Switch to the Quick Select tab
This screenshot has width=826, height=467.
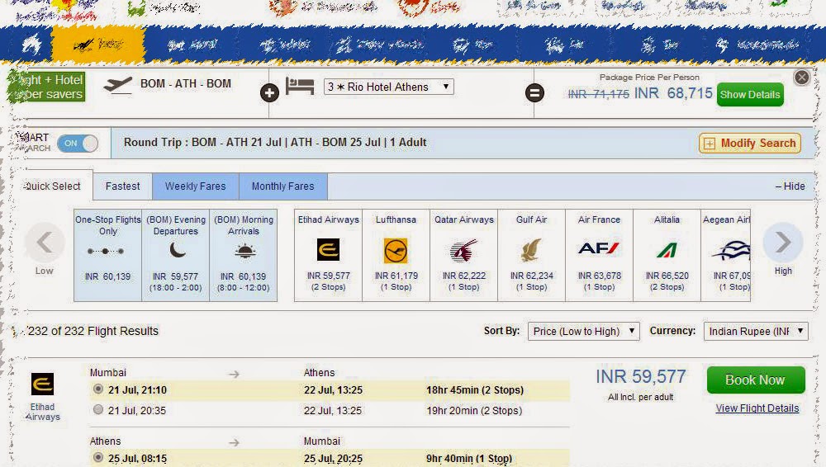tap(53, 186)
